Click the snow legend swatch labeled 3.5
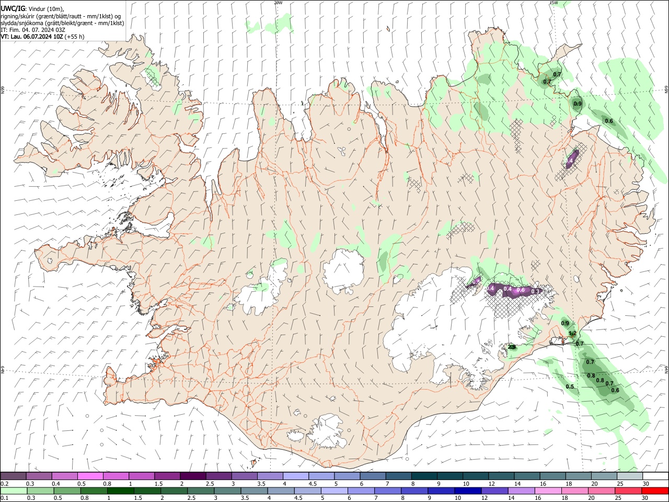Image resolution: width=669 pixels, height=502 pixels. click(270, 476)
